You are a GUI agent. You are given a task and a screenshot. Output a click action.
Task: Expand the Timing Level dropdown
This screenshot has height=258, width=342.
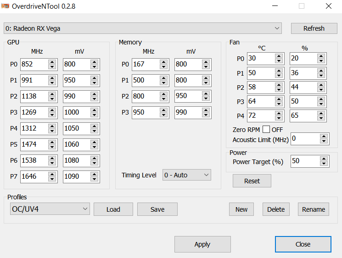click(x=187, y=175)
